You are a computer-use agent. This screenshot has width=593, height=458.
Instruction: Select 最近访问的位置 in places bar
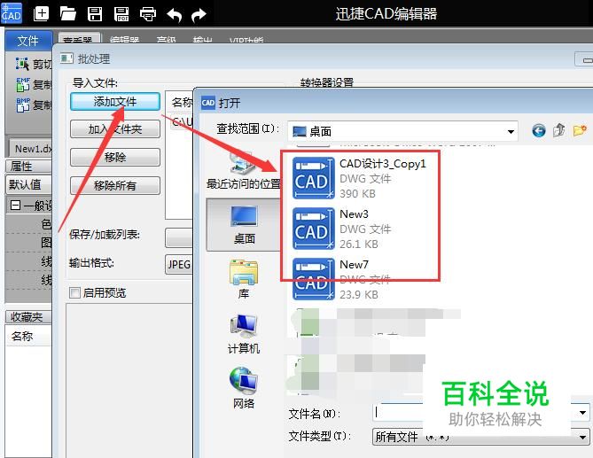point(244,171)
